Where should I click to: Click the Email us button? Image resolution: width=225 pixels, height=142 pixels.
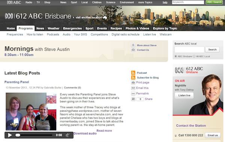coord(213,135)
